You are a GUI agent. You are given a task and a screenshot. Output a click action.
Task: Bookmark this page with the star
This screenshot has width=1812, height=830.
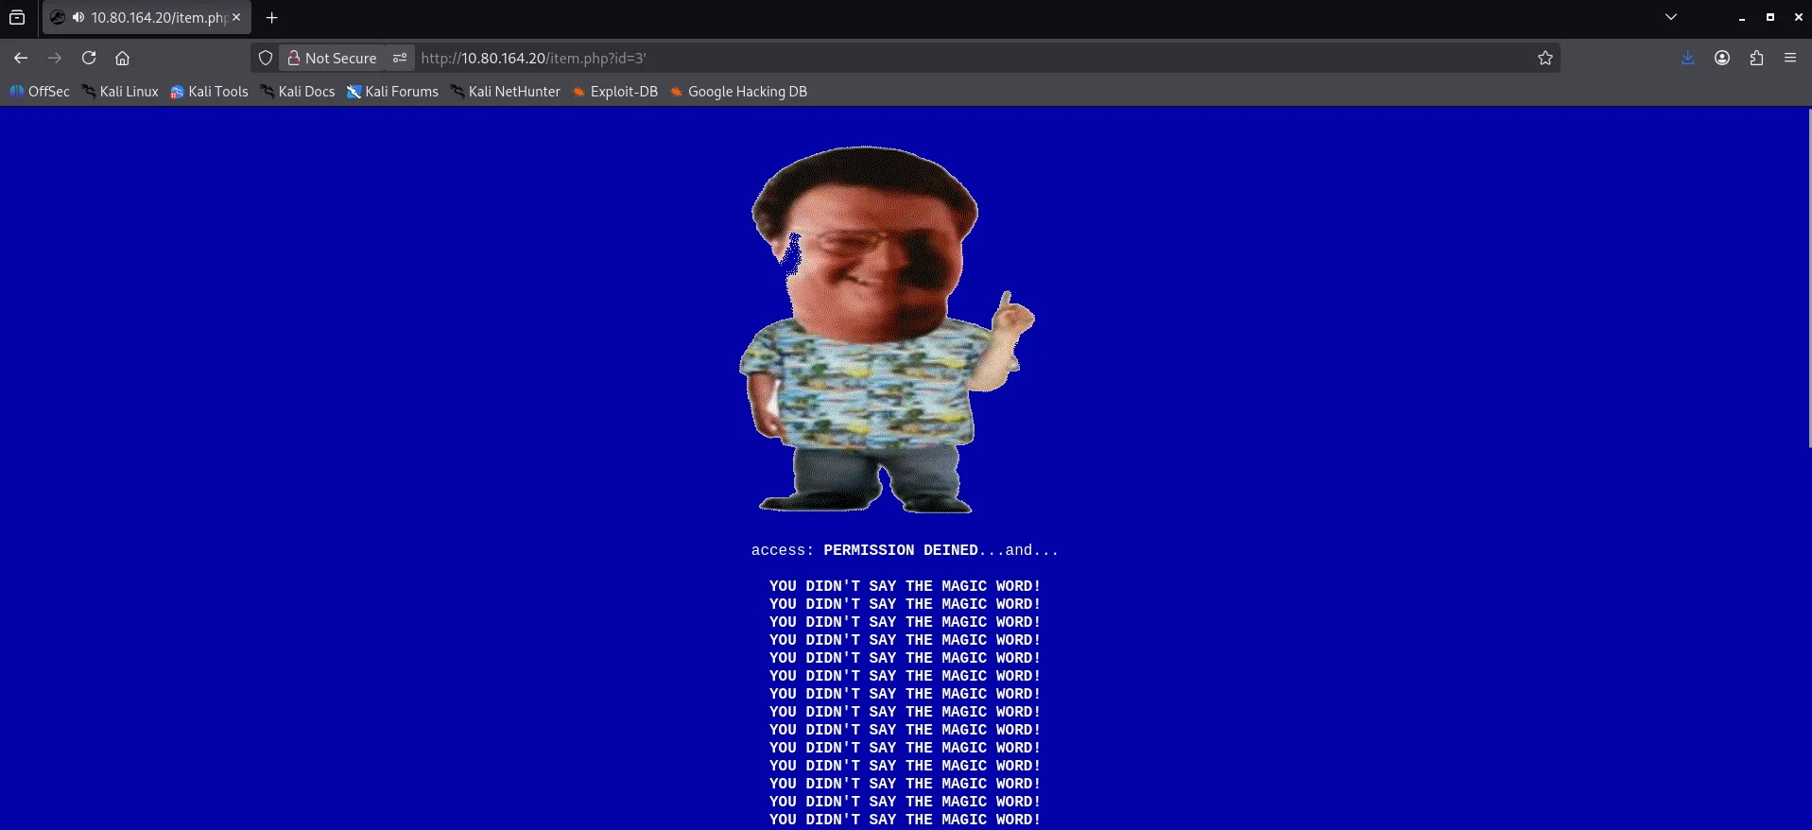coord(1545,58)
